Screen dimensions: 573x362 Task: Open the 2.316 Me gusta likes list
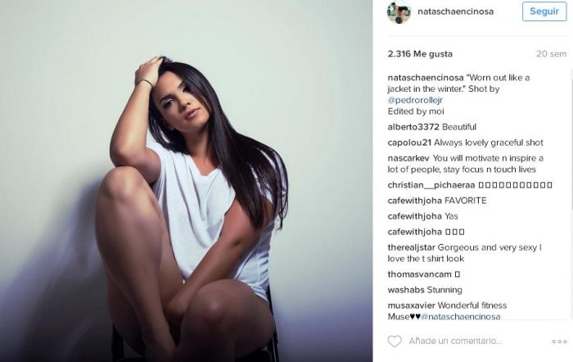(x=420, y=54)
